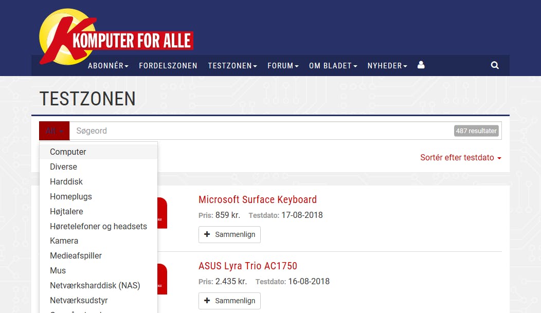The height and width of the screenshot is (313, 541).
Task: Select Høretelefoner og headsets category
Action: point(98,226)
